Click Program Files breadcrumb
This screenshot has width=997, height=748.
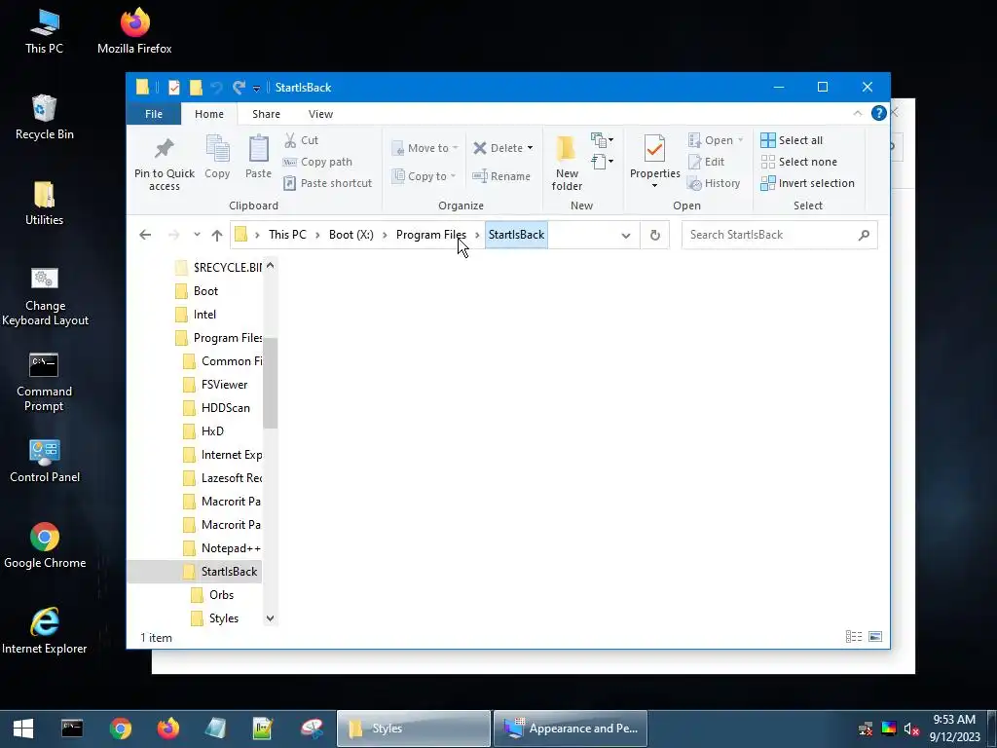click(431, 235)
